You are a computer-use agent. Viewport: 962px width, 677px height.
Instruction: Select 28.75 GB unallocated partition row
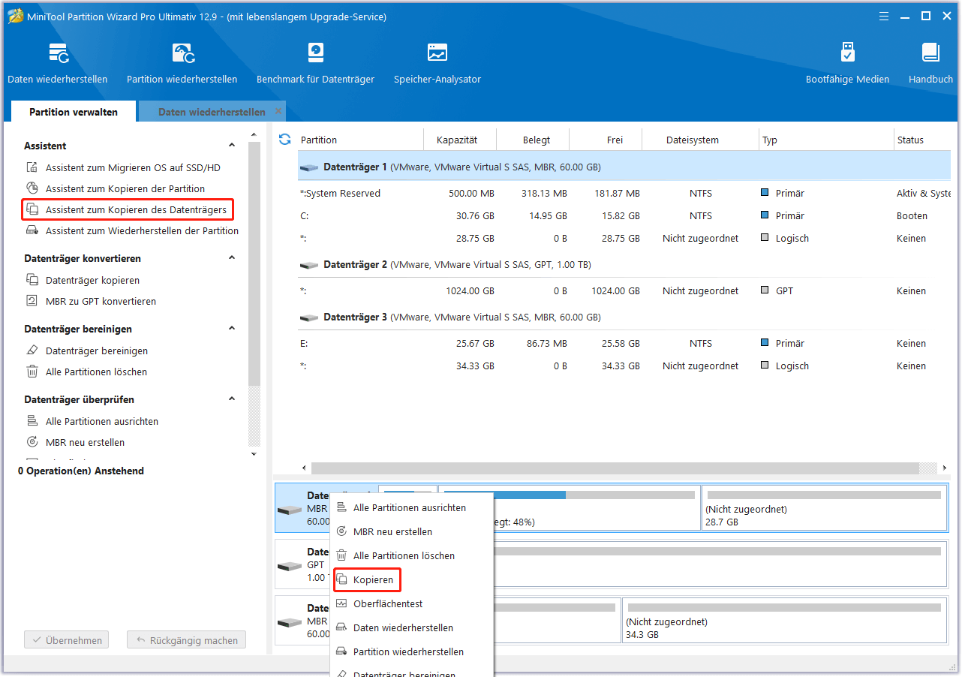click(624, 238)
